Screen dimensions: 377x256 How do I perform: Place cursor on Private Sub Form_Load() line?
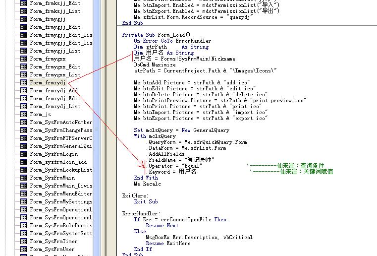tap(156, 35)
